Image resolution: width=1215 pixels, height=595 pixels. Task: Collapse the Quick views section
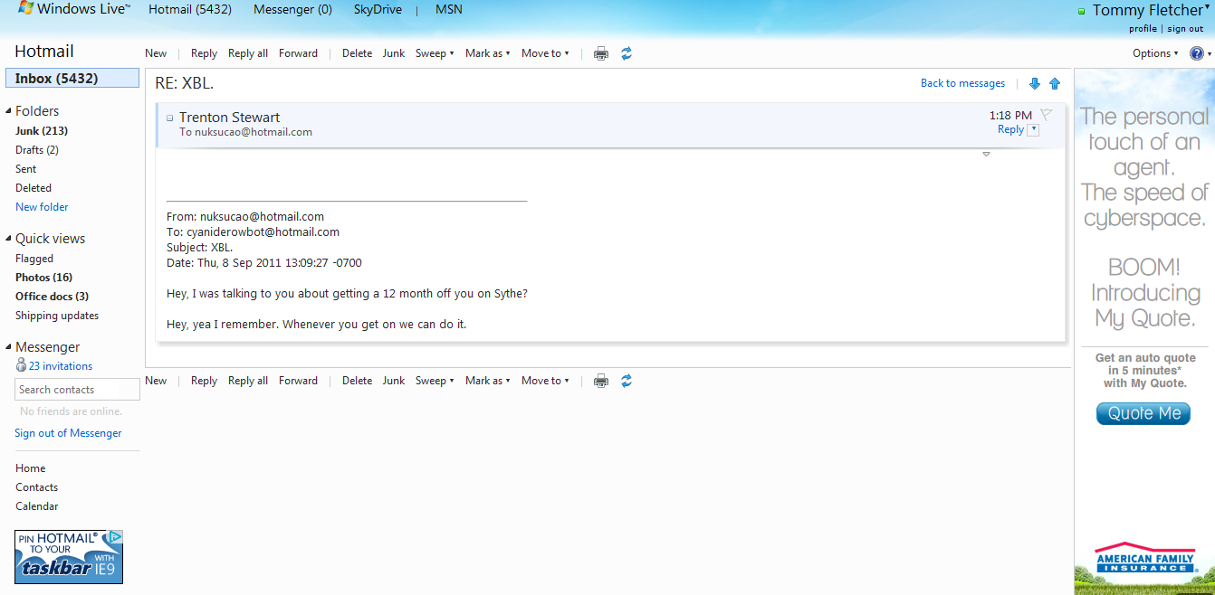coord(9,239)
